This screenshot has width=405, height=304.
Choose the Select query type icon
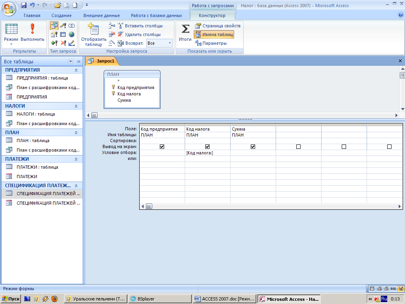[x=54, y=26]
